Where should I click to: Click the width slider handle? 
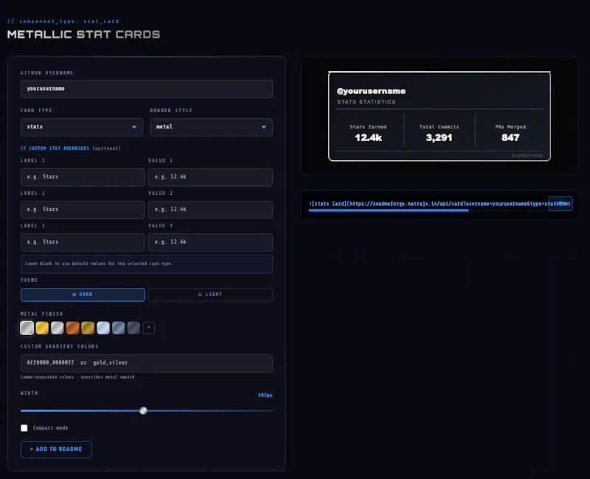[x=143, y=410]
